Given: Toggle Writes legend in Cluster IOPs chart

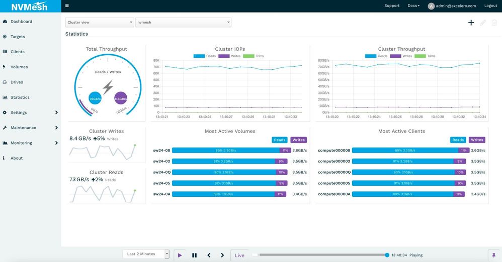Looking at the screenshot, I should pos(229,56).
